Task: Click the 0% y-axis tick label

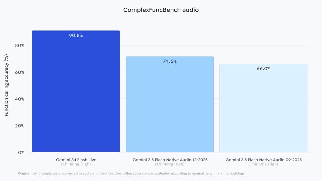Action: pos(21,152)
